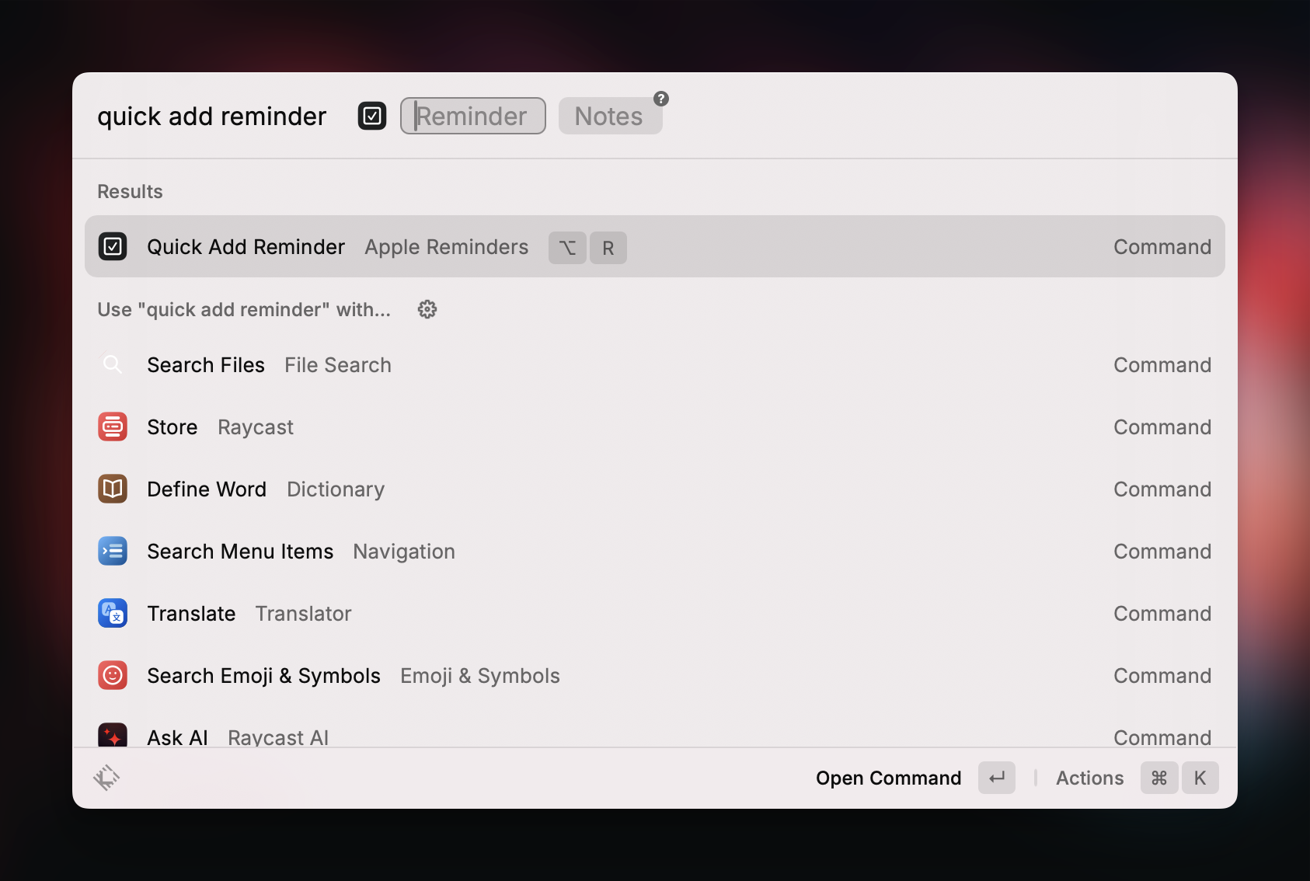Click the enter key symbol beside Open Command
This screenshot has width=1310, height=881.
point(997,777)
